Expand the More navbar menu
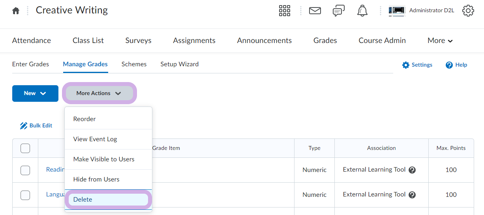 440,41
